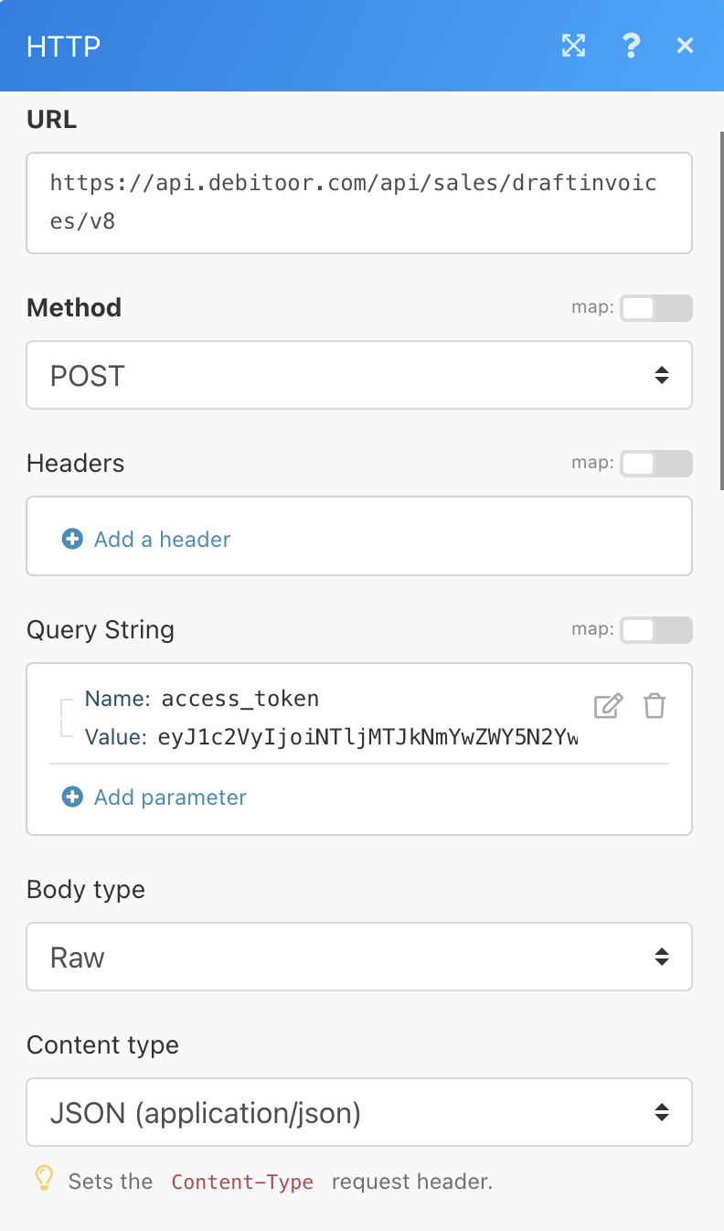Close the HTTP settings dialog
Viewport: 724px width, 1231px height.
point(685,46)
